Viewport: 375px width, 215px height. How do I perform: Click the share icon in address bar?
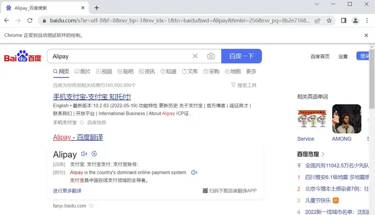coord(318,21)
